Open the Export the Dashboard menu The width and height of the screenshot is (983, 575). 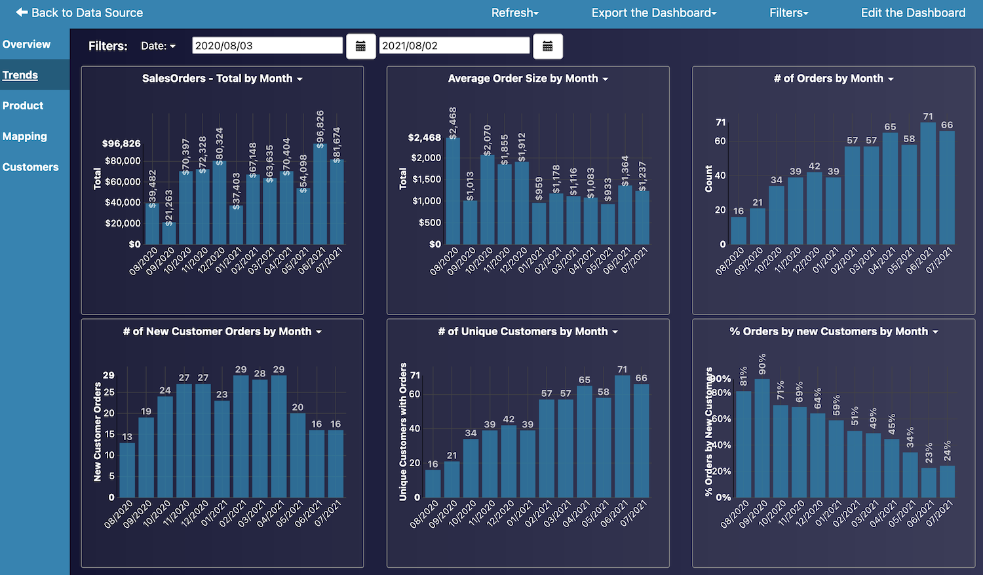[x=653, y=12]
